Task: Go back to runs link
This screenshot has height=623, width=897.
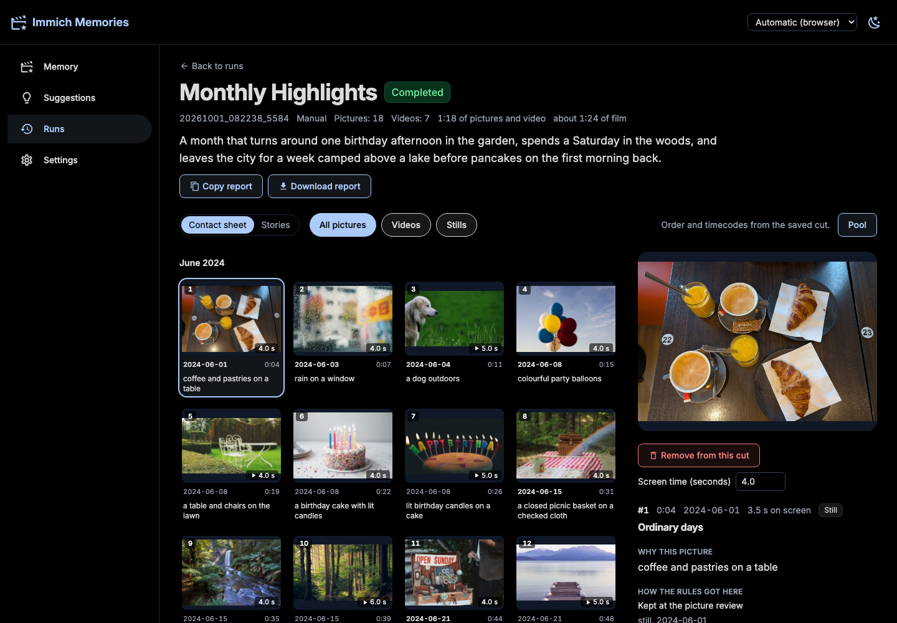Action: 211,66
